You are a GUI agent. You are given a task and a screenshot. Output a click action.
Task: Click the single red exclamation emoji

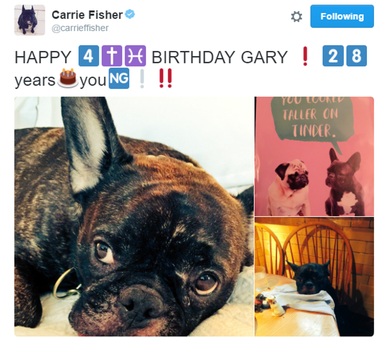(x=305, y=56)
